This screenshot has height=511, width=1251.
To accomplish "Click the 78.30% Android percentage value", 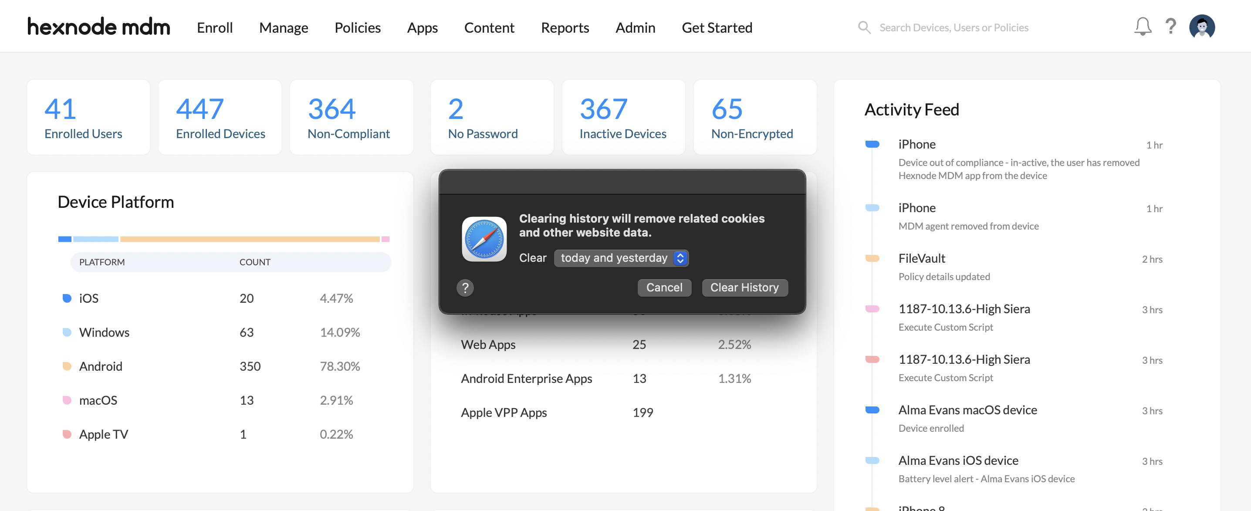I will pyautogui.click(x=339, y=366).
